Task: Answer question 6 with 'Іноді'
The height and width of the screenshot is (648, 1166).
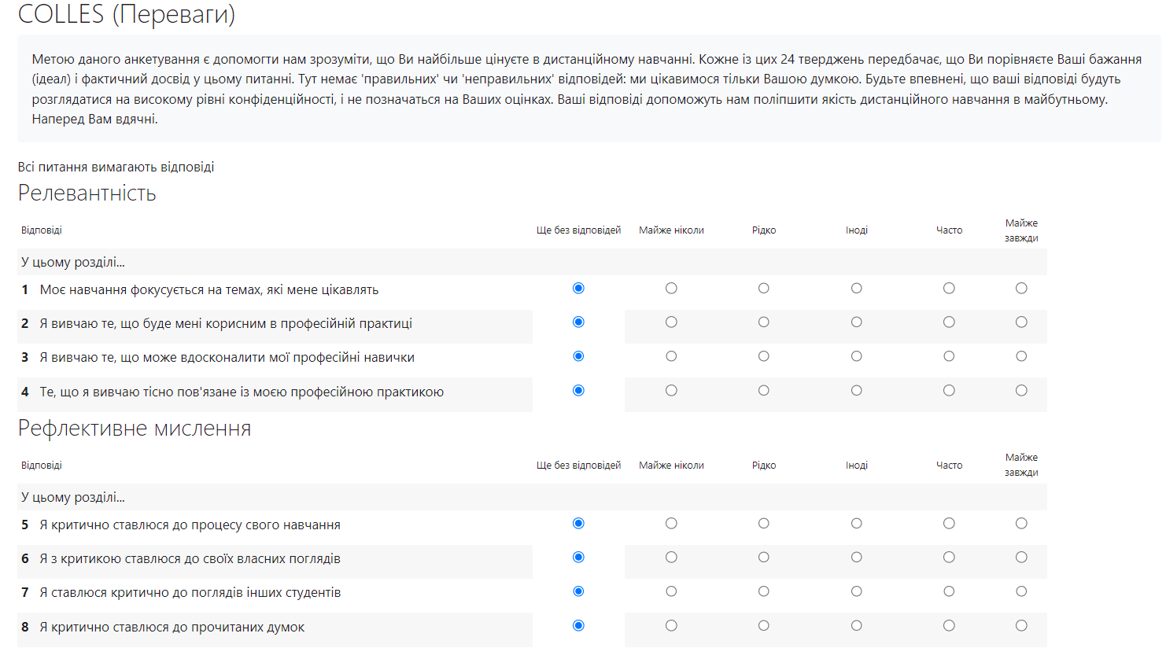Action: [x=857, y=558]
